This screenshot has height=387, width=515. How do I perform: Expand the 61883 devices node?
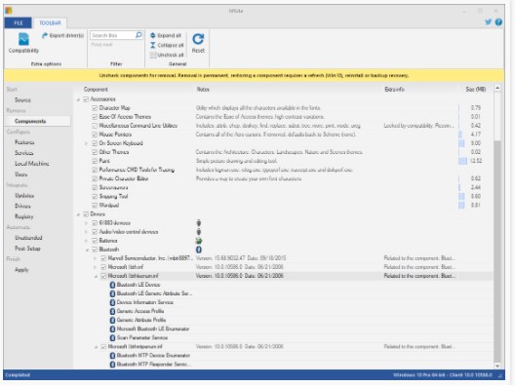tap(87, 223)
